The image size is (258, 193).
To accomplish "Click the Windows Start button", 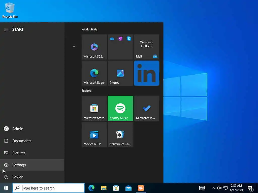I will pyautogui.click(x=6, y=188).
